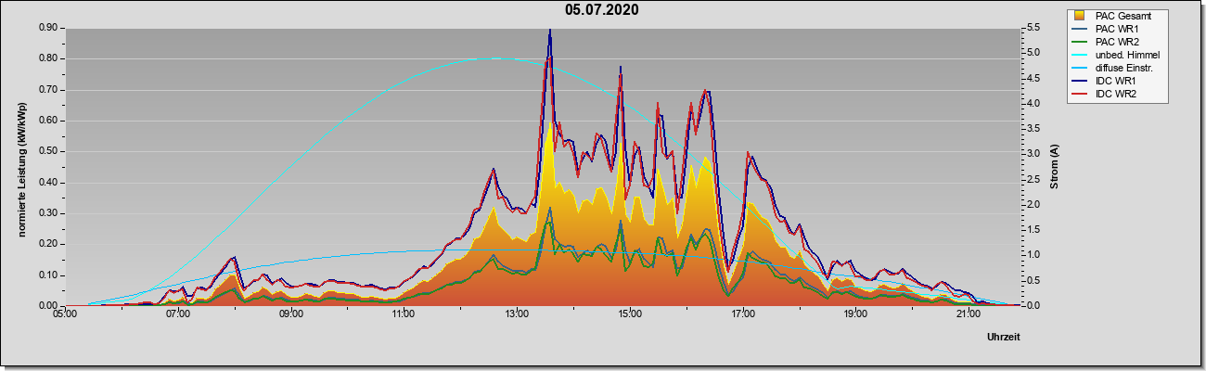Click the top of the cyan clear-sky curve
The width and height of the screenshot is (1206, 371).
click(x=494, y=58)
